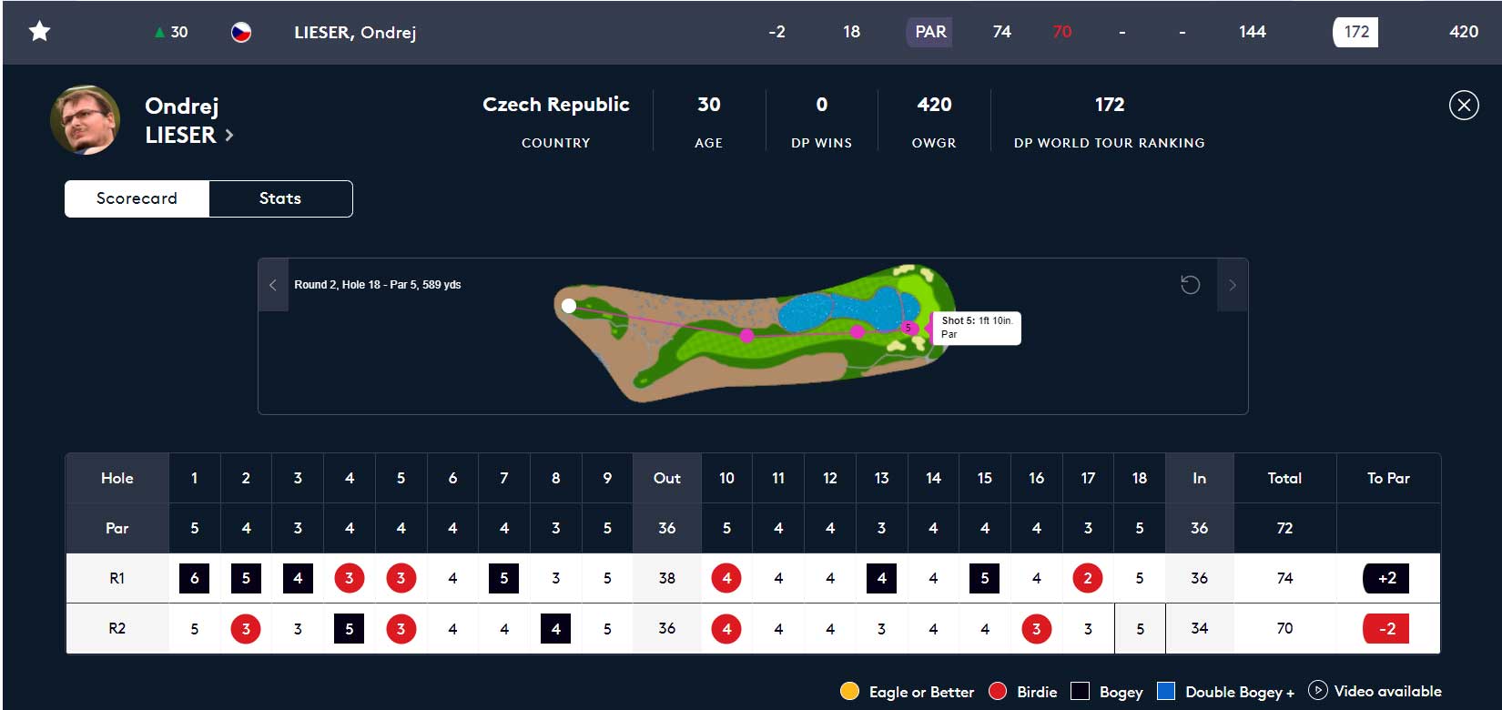This screenshot has height=710, width=1502.
Task: Go to previous hole with left arrow
Action: [273, 285]
